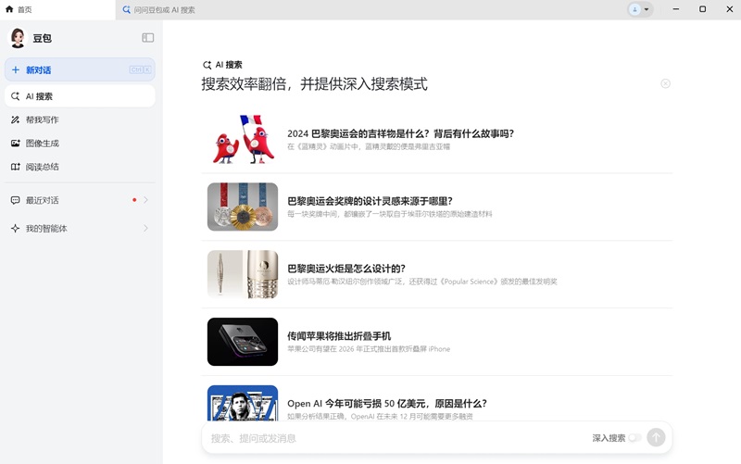
Task: Click the plus icon in 新对话
Action: coord(16,70)
